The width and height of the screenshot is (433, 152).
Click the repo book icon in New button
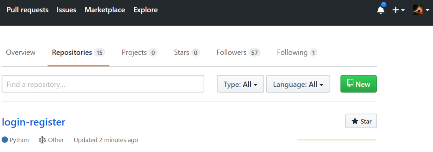350,83
